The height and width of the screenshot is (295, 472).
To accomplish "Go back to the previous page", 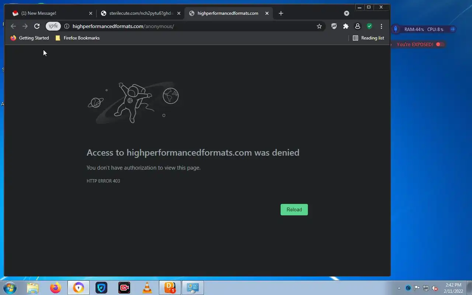I will tap(13, 26).
